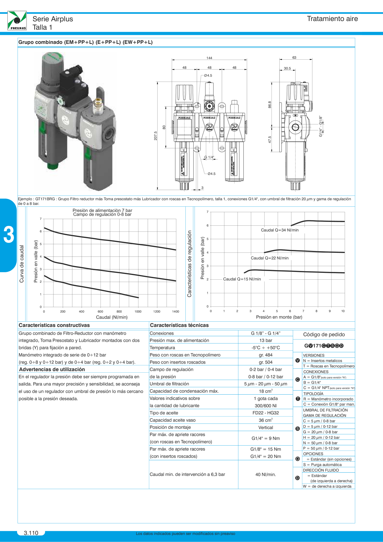Click the '40 Nl/min.' flow value
Image resolution: width=383 pixels, height=542 pixels.
(x=266, y=474)
